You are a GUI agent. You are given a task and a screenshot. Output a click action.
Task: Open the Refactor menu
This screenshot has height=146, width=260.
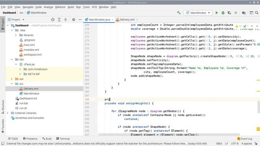click(60, 7)
